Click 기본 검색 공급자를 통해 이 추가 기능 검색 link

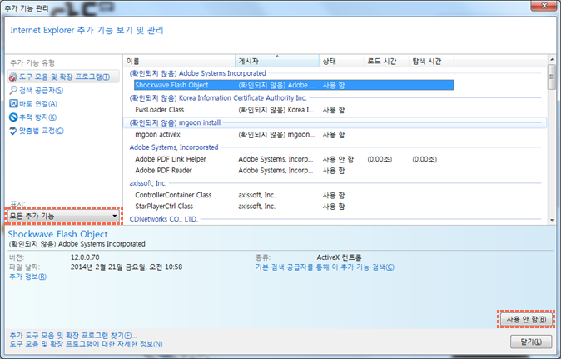325,267
